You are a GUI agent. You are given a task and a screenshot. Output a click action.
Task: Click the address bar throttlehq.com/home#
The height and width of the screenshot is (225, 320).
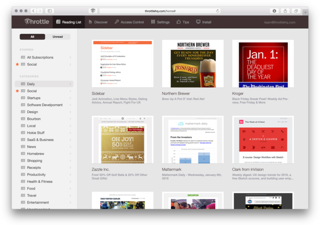[160, 11]
